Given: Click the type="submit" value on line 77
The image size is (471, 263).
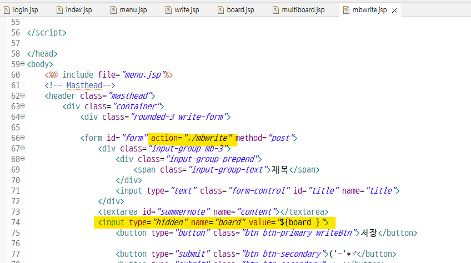Looking at the screenshot, I should click(192, 254).
